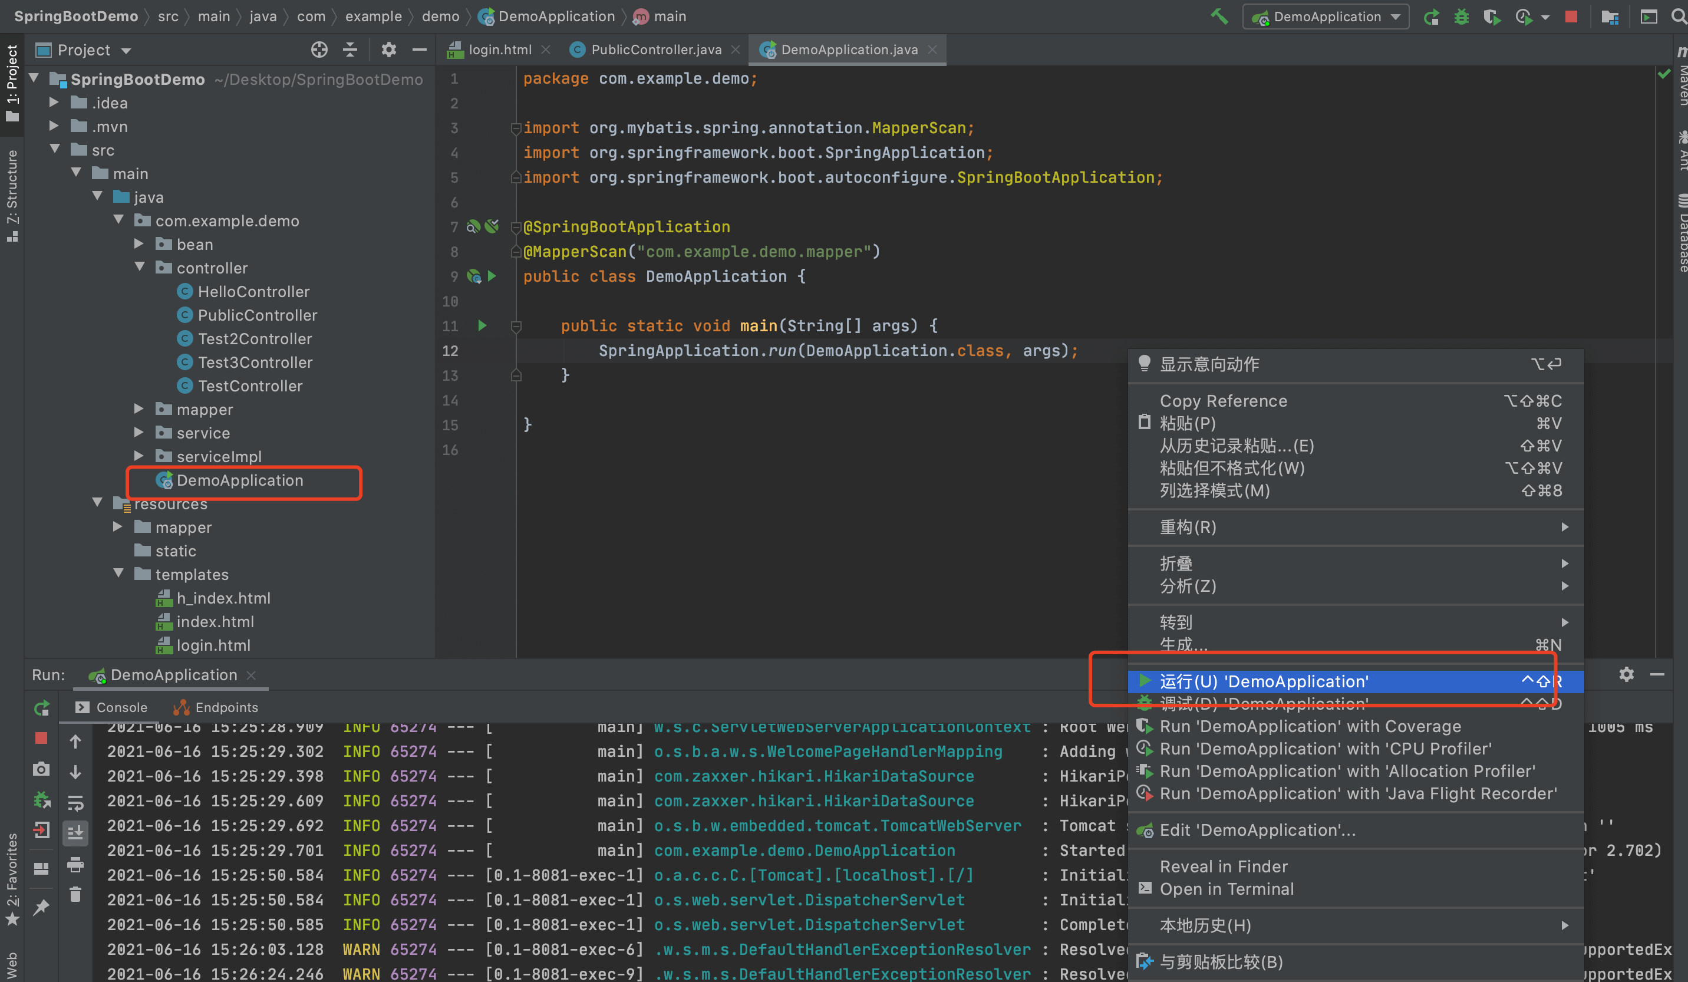Expand the service package
Screen dimensions: 1688x982
click(x=139, y=433)
